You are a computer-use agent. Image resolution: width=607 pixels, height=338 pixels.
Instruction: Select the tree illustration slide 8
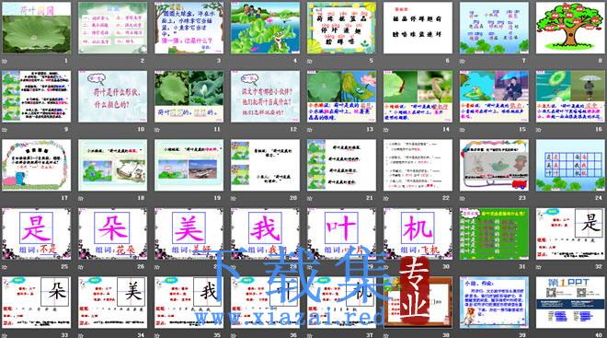tap(570, 28)
